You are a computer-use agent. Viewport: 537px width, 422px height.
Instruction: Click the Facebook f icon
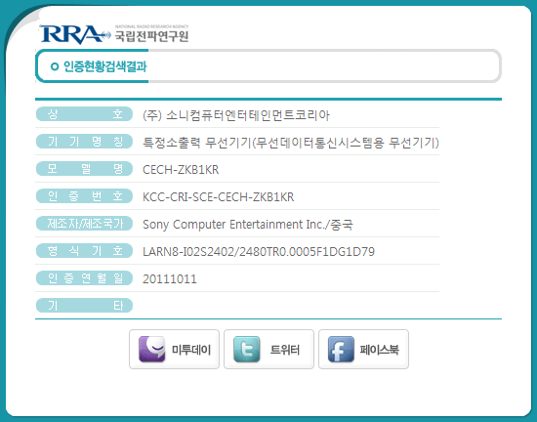click(341, 349)
